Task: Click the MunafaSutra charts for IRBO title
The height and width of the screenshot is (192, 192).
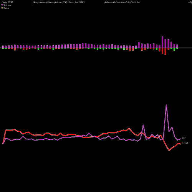Action: point(58,2)
